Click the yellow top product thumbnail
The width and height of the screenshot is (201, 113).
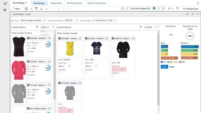click(x=70, y=48)
